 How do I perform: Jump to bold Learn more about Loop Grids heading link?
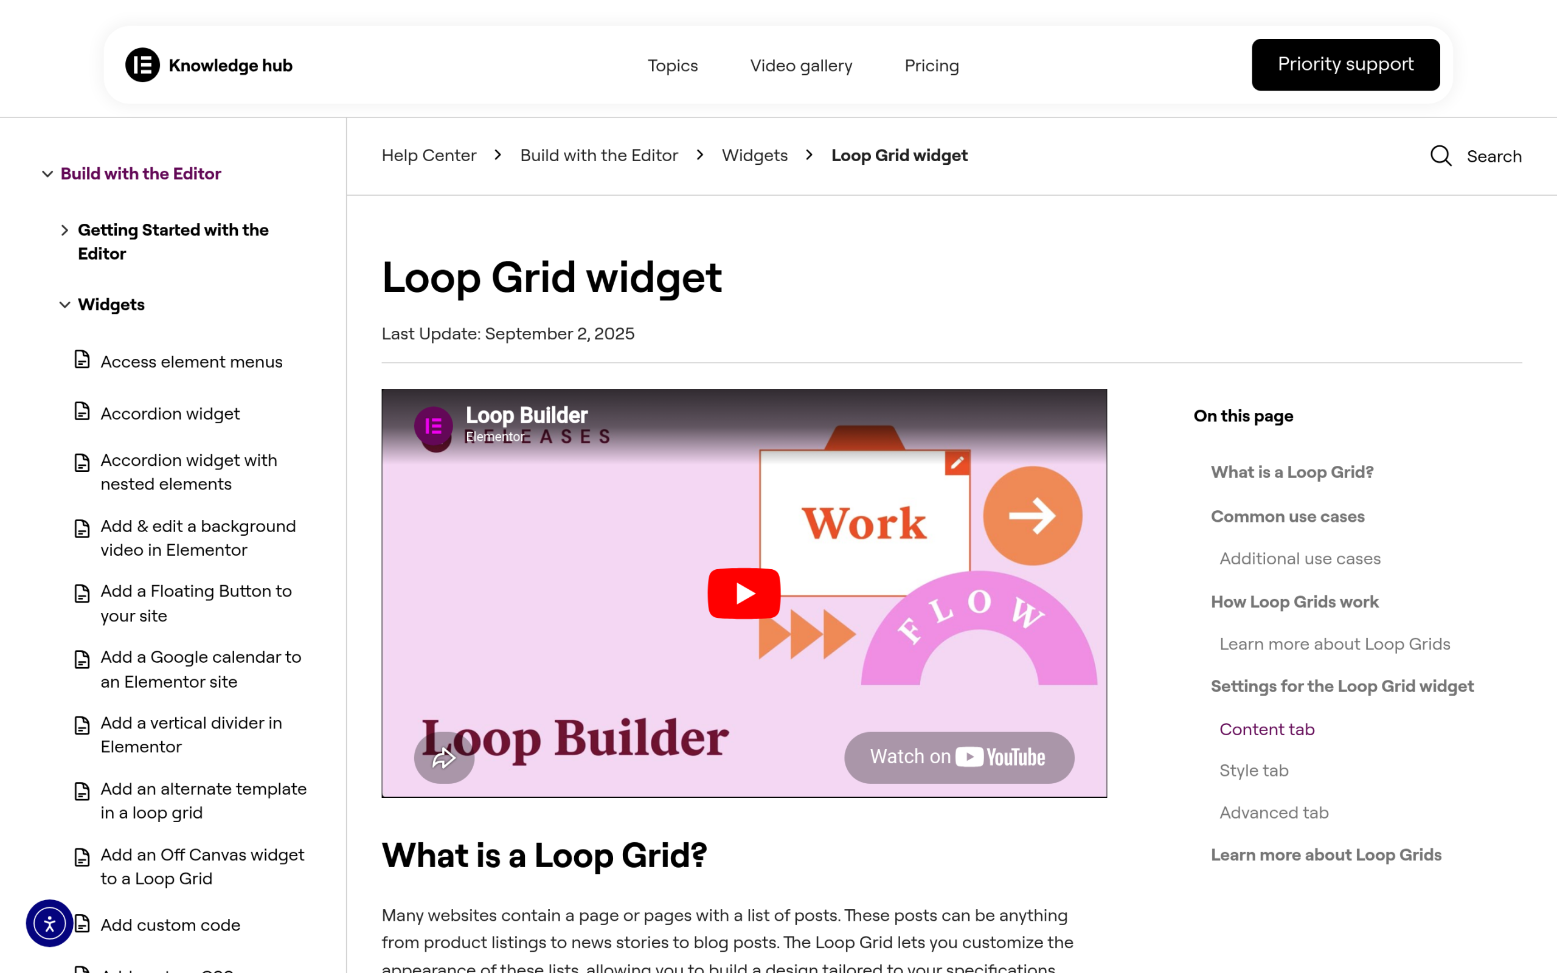(x=1326, y=855)
